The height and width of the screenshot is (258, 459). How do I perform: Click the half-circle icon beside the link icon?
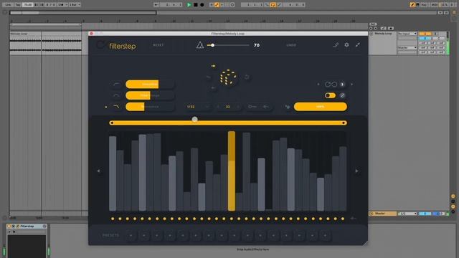[342, 85]
